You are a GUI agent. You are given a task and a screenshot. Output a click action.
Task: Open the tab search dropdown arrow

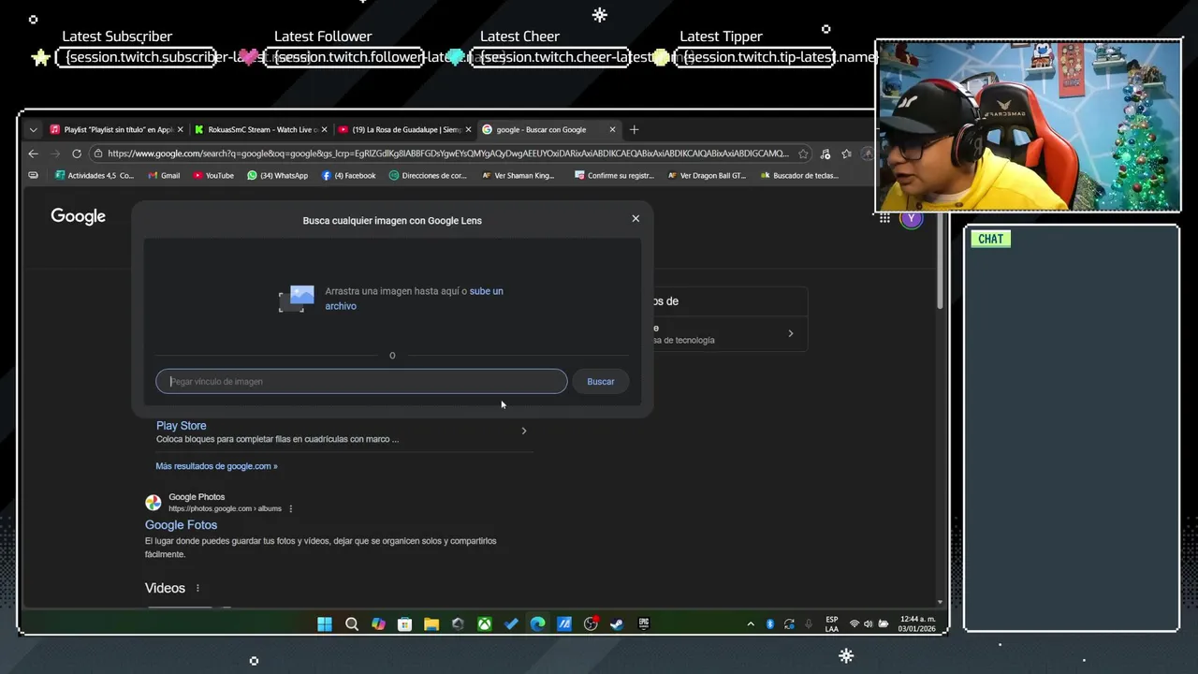33,129
